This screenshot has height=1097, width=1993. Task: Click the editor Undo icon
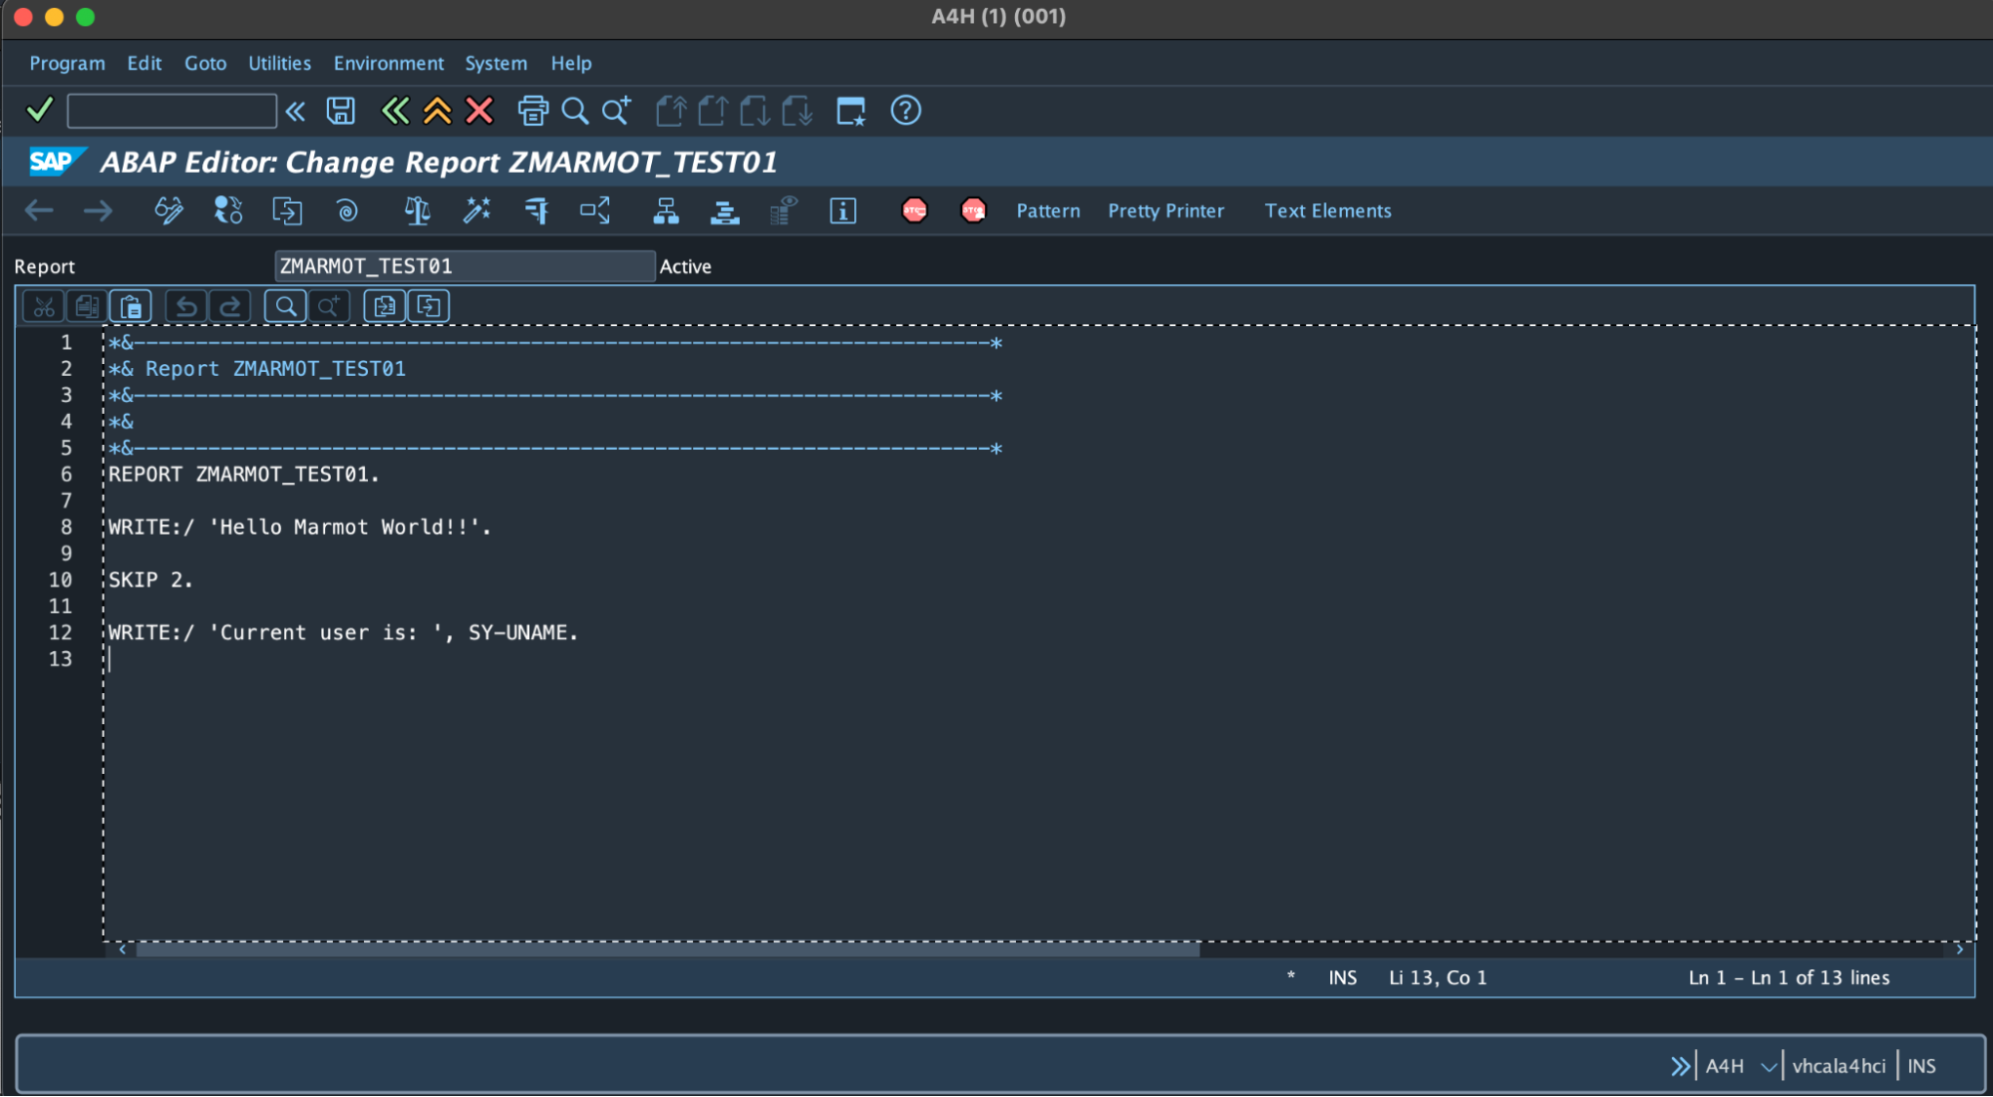click(x=186, y=306)
